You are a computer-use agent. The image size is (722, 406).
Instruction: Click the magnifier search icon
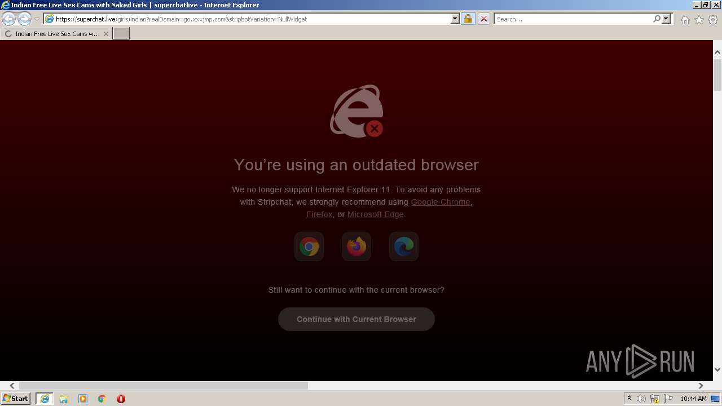tap(657, 19)
